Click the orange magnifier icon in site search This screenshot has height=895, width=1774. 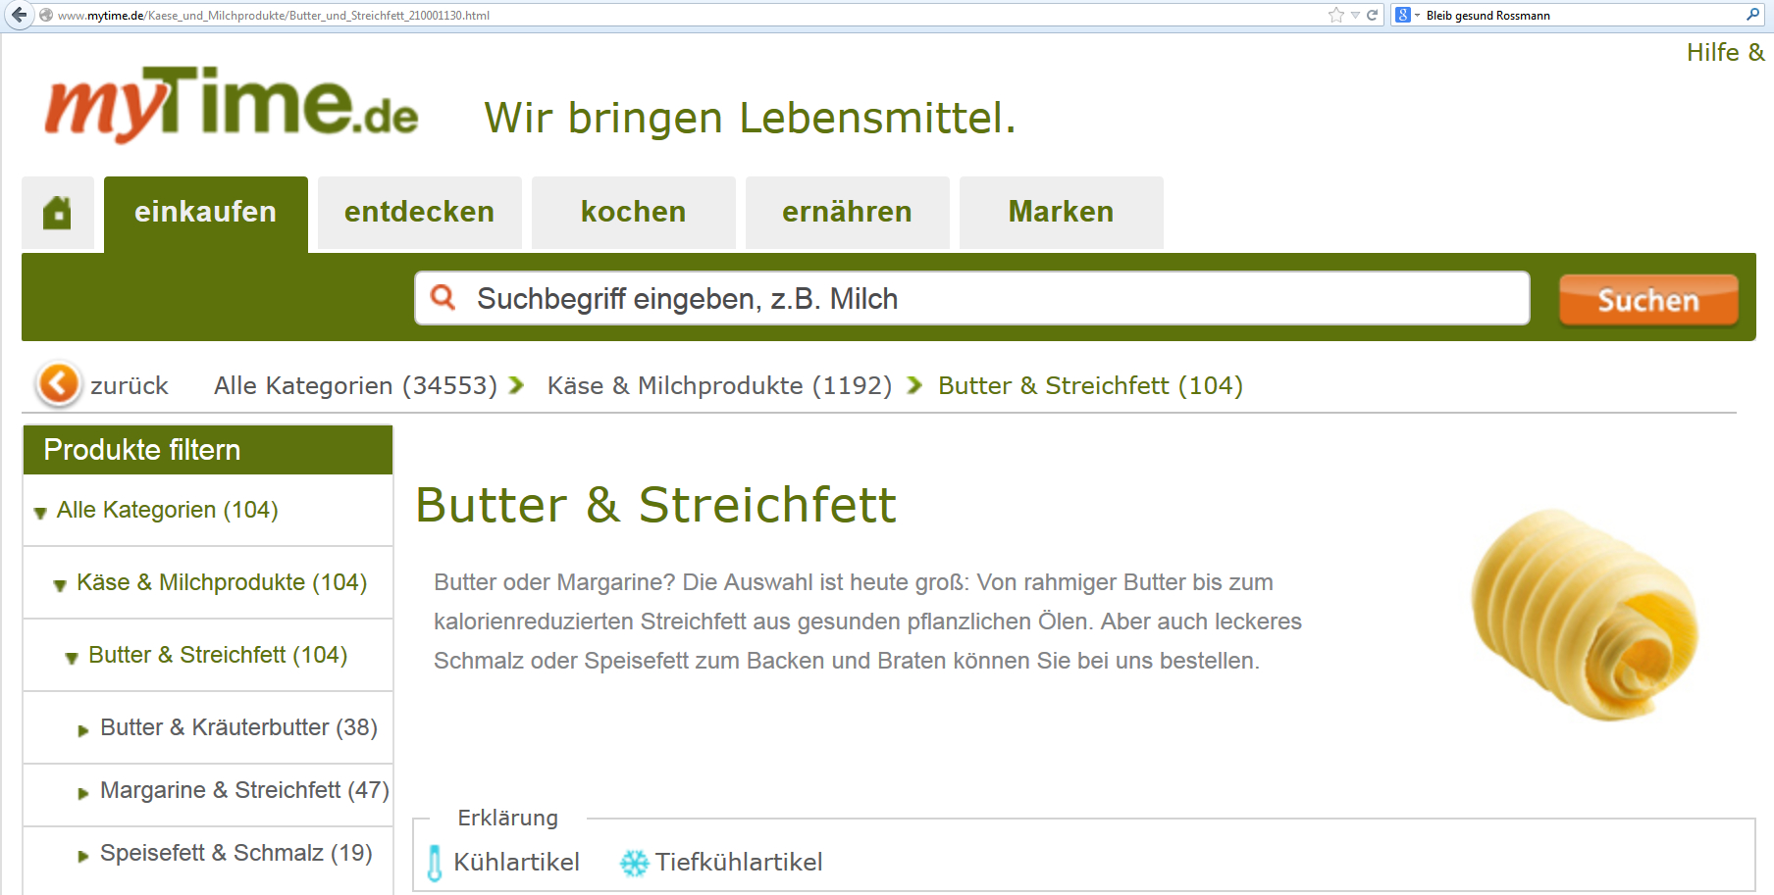(x=443, y=297)
